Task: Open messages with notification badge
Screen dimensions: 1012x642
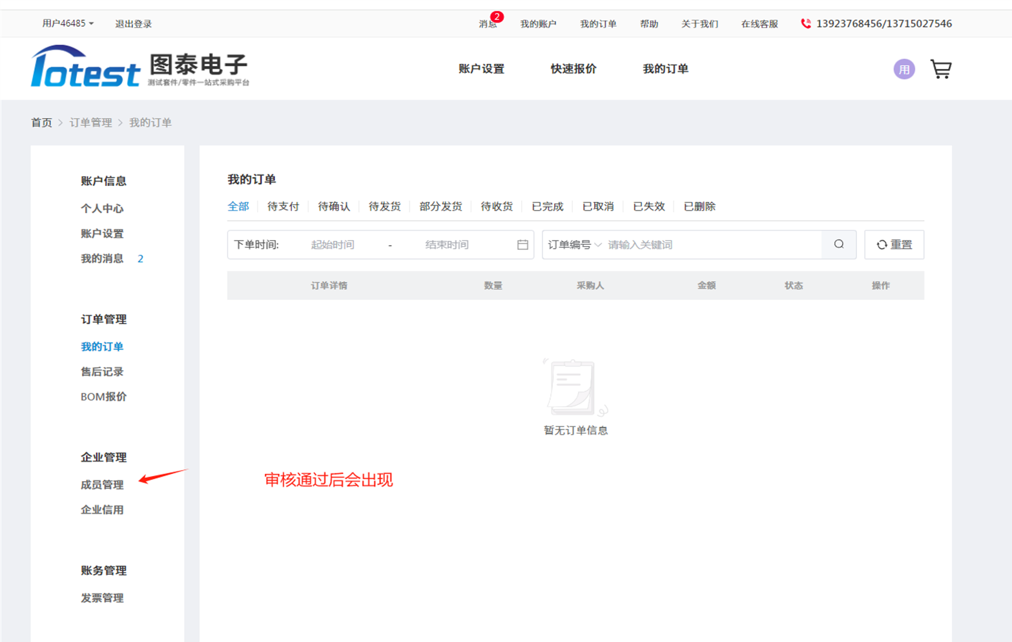Action: (488, 24)
